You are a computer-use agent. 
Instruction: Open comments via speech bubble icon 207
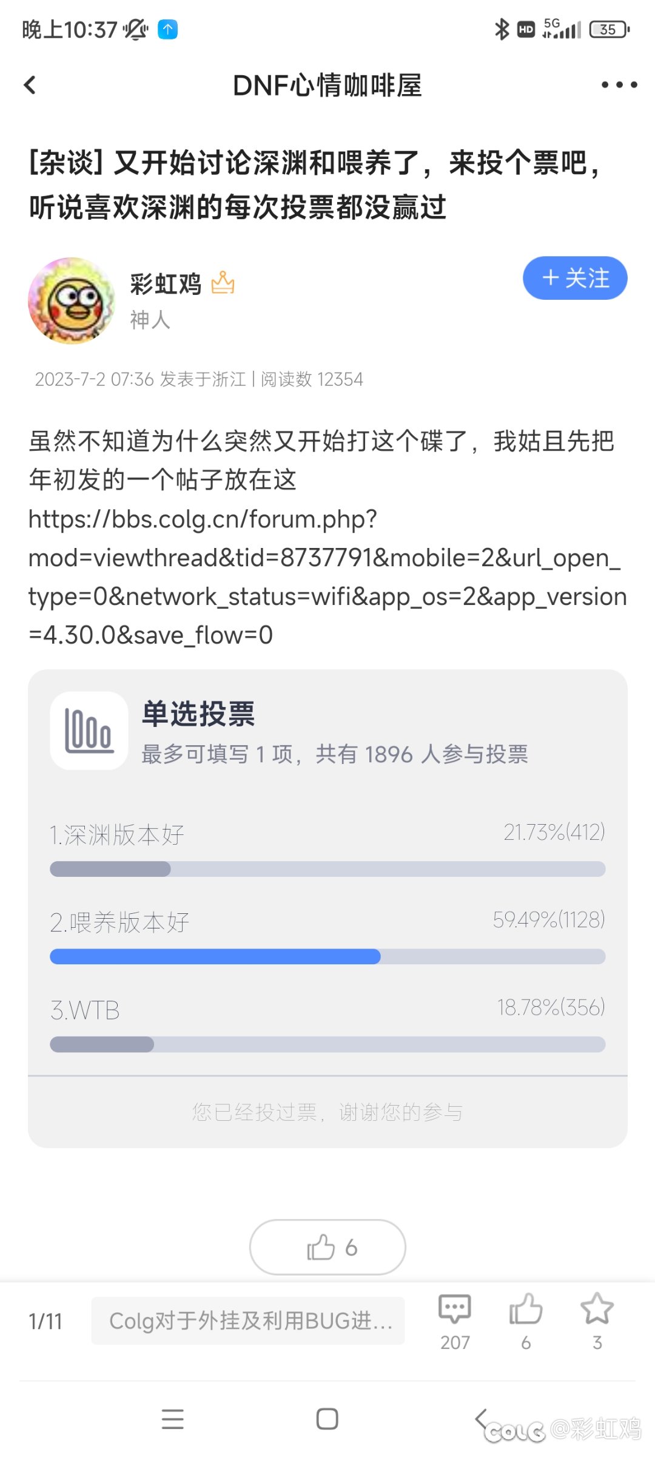coord(455,1321)
